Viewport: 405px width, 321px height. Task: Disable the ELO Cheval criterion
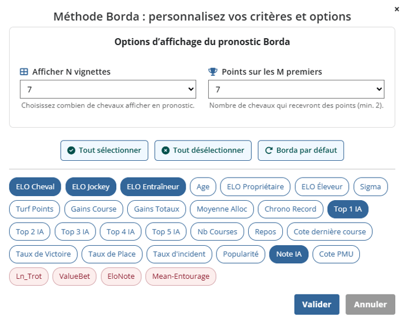[35, 187]
